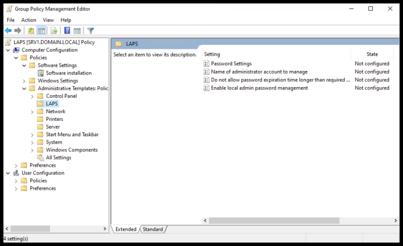Collapse the Policies node under Computer Configuration
Viewport: 403px width, 246px height.
[x=16, y=58]
